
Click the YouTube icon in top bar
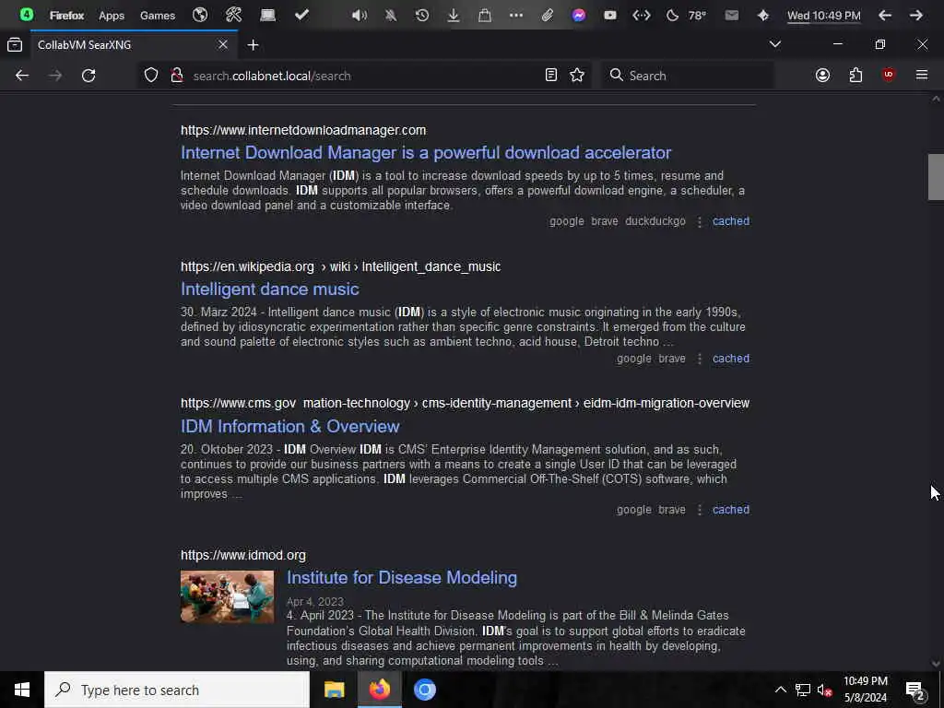click(x=610, y=15)
